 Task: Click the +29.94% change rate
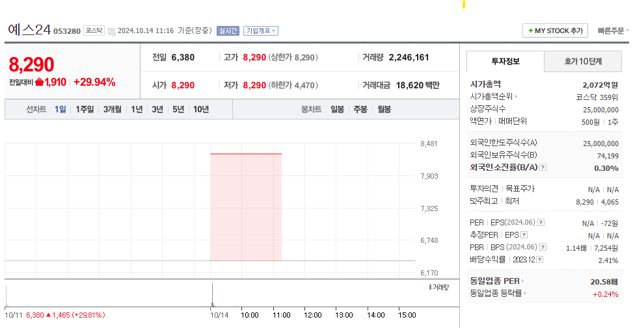(94, 82)
